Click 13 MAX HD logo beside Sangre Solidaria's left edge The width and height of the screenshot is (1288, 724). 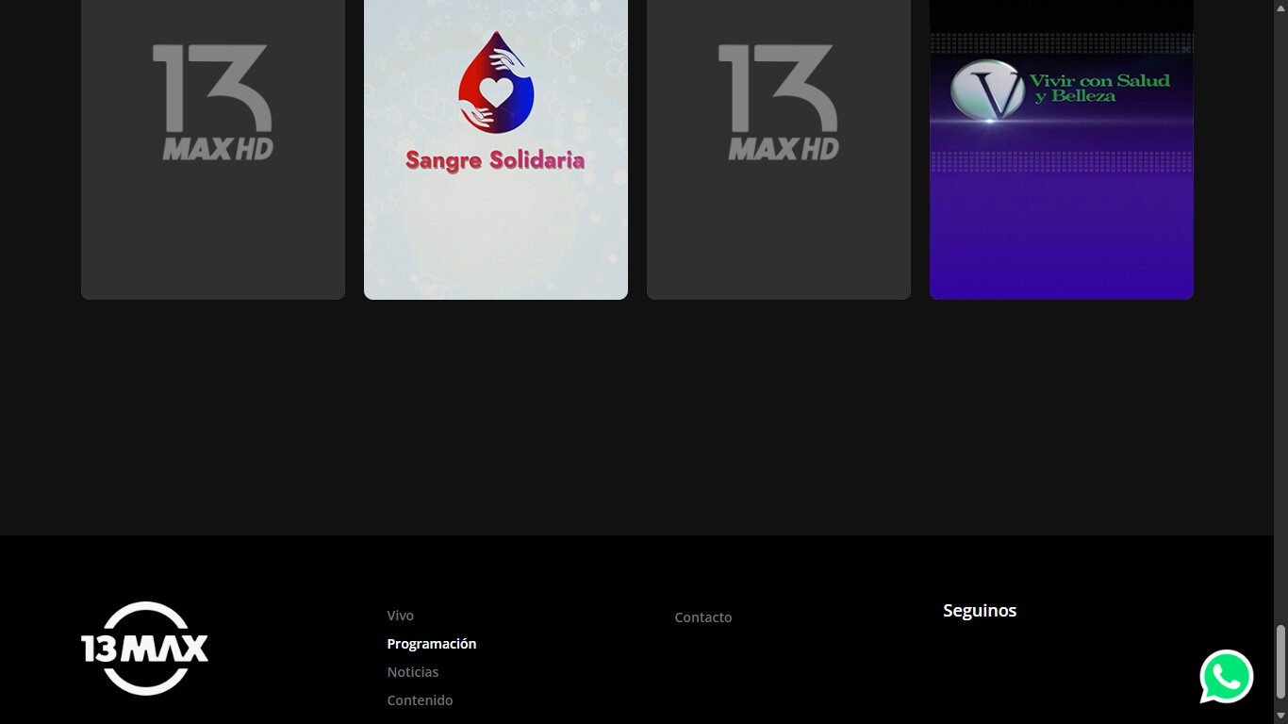tap(213, 102)
